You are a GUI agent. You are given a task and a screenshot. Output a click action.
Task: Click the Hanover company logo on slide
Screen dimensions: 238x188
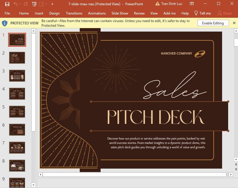pyautogui.click(x=200, y=54)
